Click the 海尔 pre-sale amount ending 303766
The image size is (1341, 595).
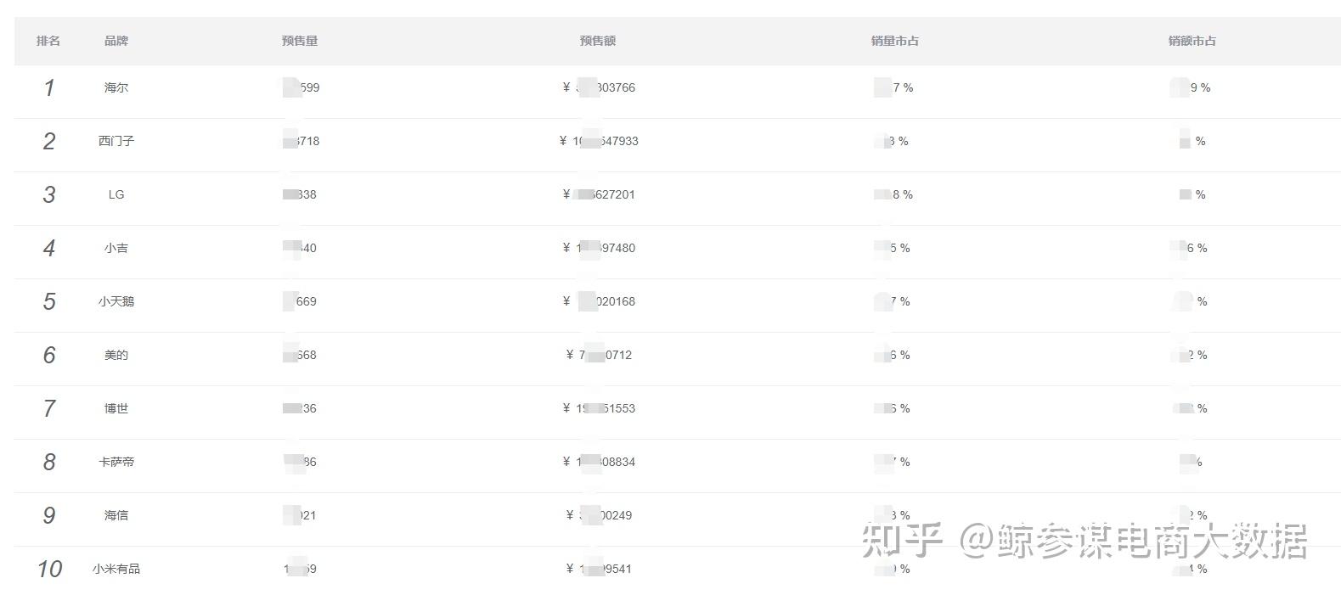[x=600, y=87]
